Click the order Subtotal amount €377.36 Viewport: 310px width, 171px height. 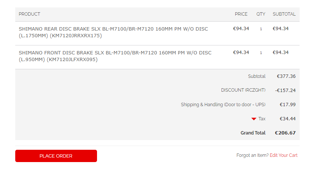286,76
